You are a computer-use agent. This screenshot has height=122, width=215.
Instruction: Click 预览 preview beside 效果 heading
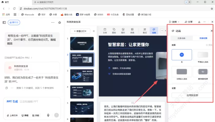point(209,45)
